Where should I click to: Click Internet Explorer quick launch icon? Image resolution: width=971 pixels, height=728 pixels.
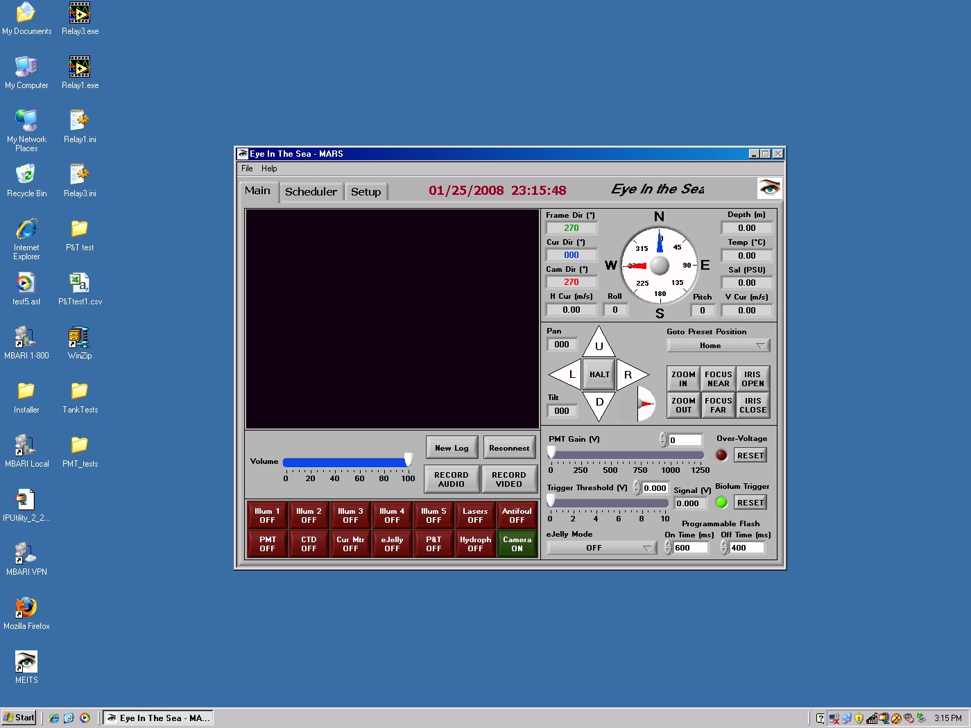[54, 718]
